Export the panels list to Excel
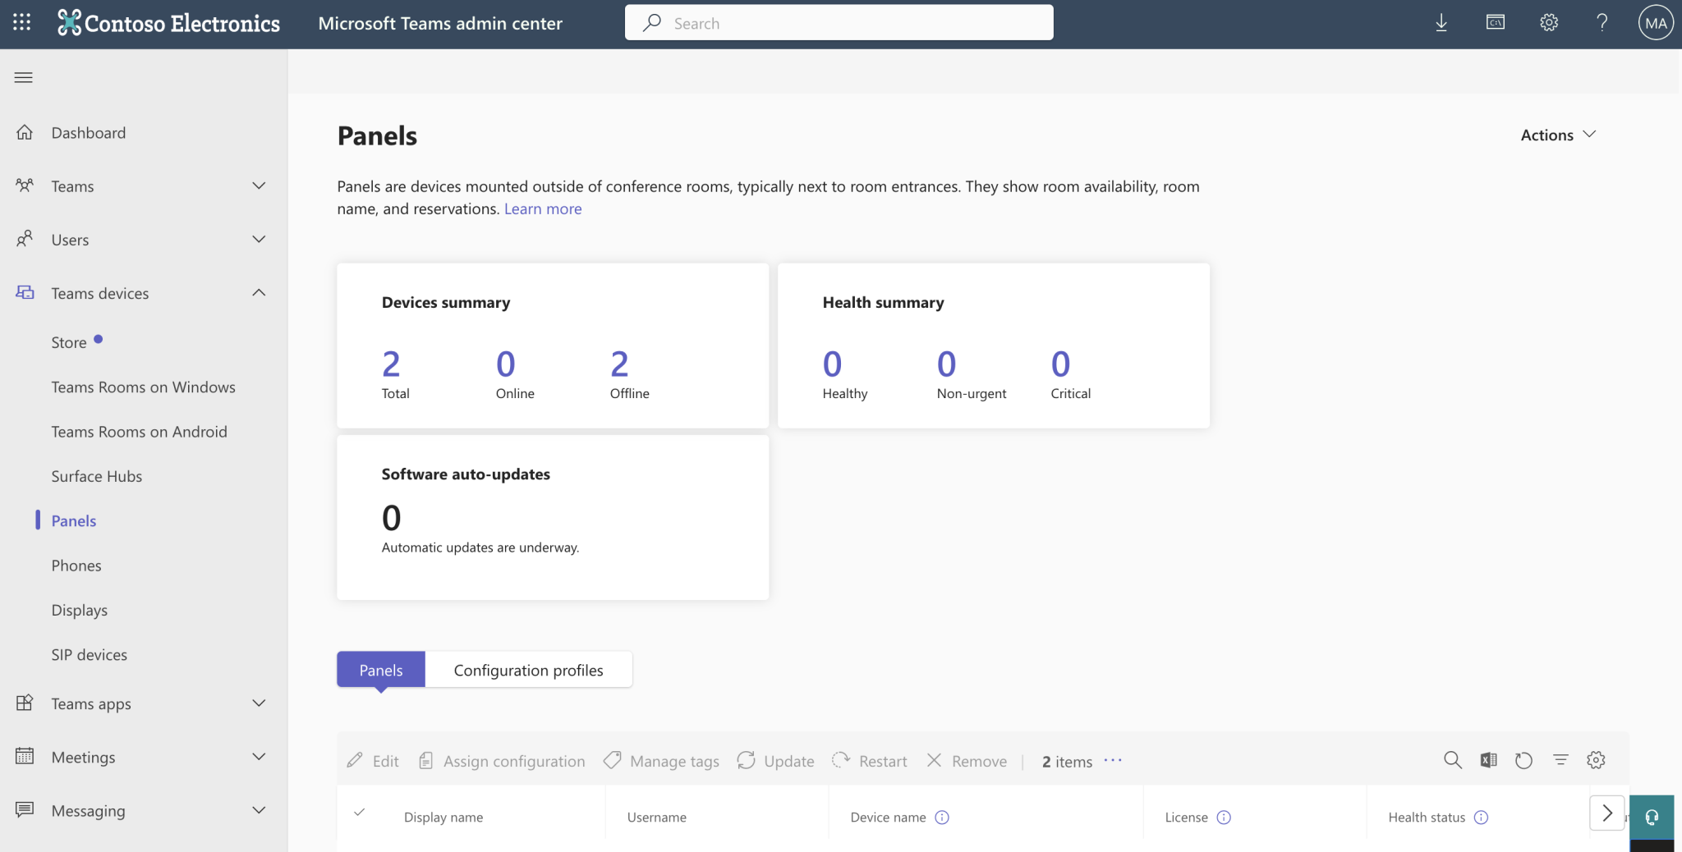 1487,760
